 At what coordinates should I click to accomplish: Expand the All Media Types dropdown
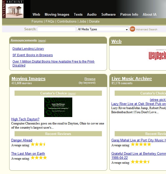point(103,29)
